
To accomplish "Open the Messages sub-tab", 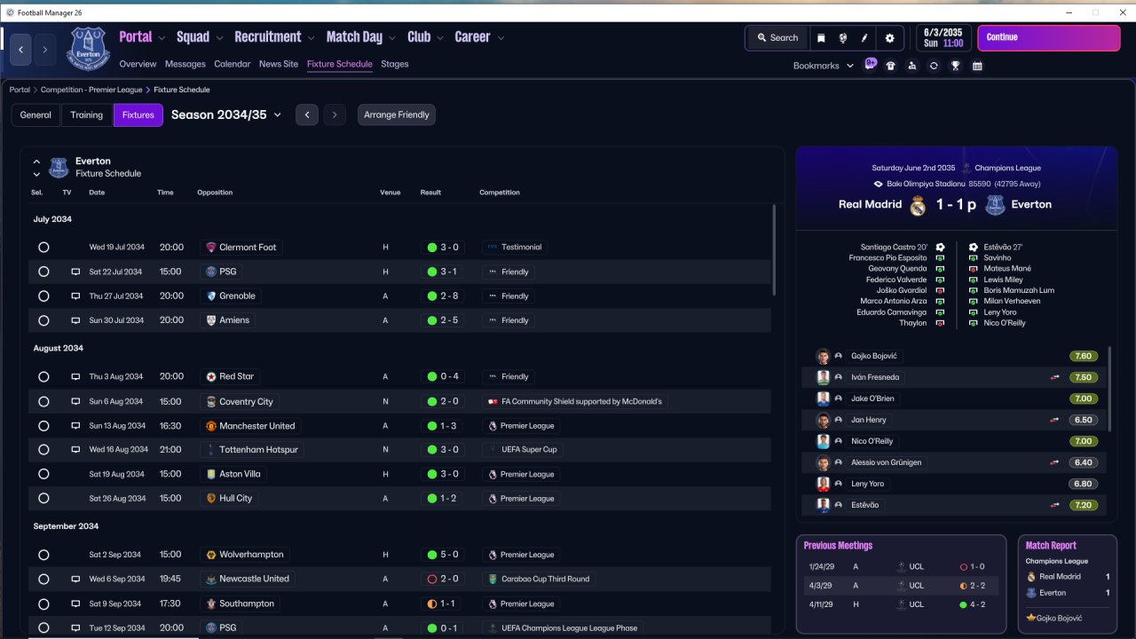I will point(185,64).
